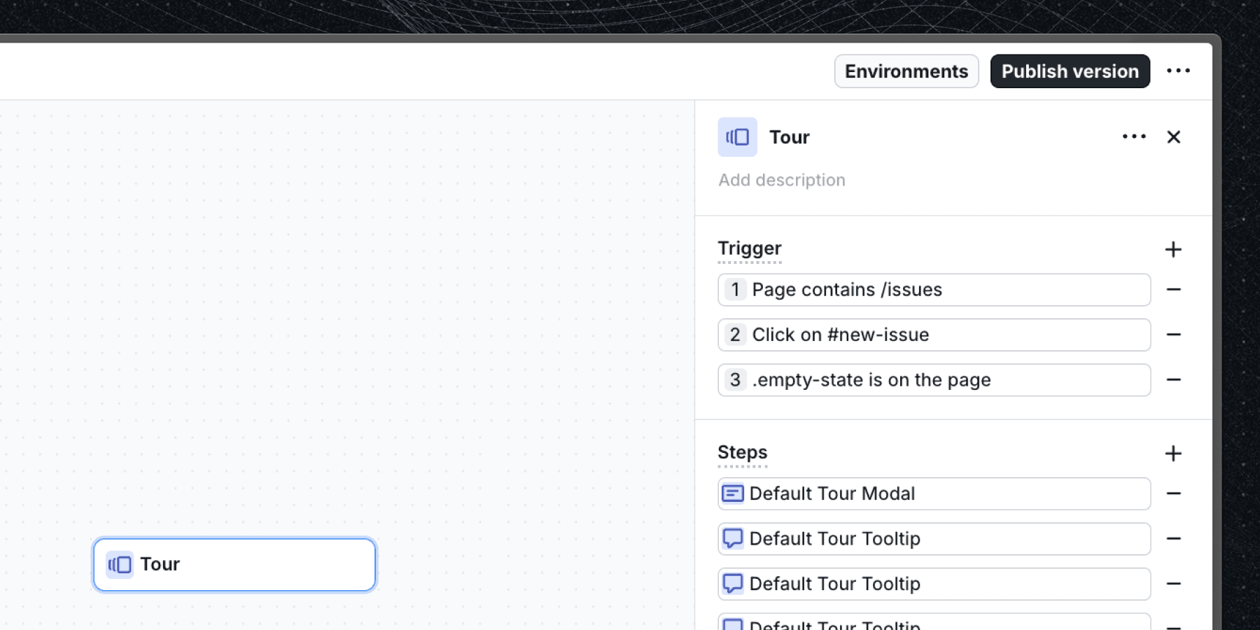Open the panel's three-dot options menu

tap(1133, 136)
